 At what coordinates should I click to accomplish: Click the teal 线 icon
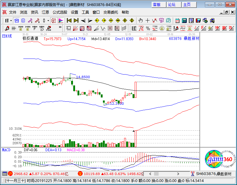coord(168,21)
